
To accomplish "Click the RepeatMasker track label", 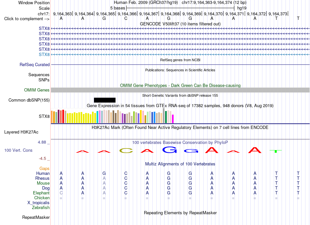I will (36, 217).
